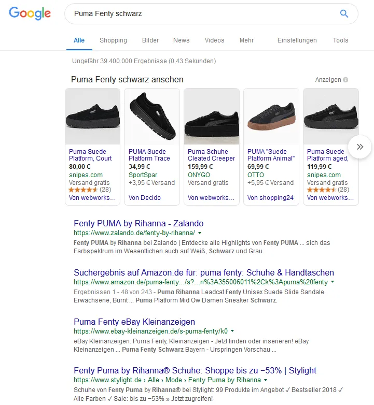Screen dimensions: 374x405
Task: Open Fenty Puma by Rihanna Stylight result
Action: tap(195, 370)
